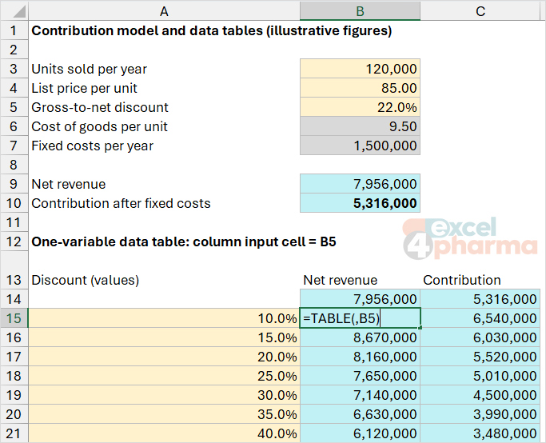Select the List price 85.00 cell
The image size is (546, 443).
tap(360, 88)
